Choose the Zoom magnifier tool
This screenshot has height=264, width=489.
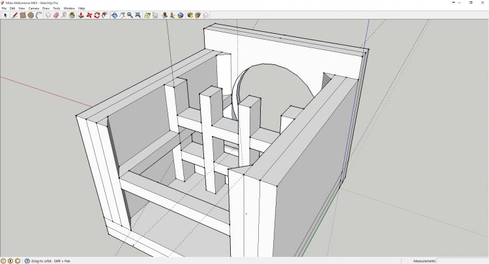click(x=130, y=15)
